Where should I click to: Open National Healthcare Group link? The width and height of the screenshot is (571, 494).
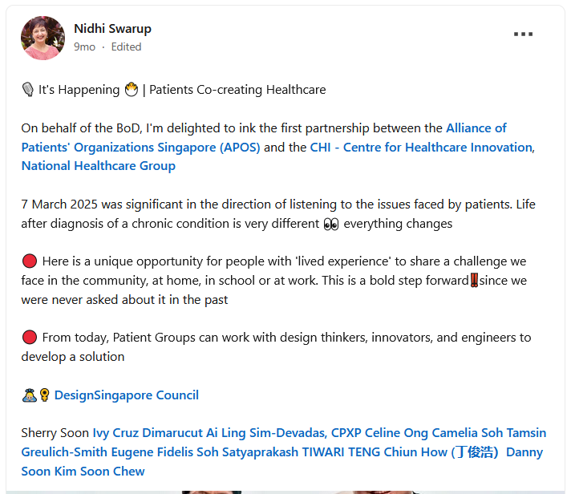pyautogui.click(x=99, y=166)
